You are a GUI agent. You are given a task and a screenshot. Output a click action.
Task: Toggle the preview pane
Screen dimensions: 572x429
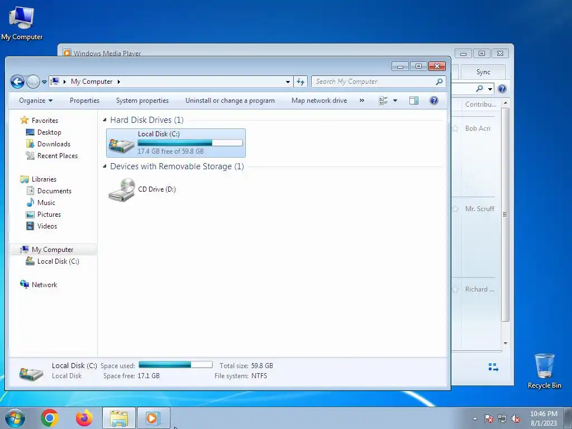click(414, 101)
